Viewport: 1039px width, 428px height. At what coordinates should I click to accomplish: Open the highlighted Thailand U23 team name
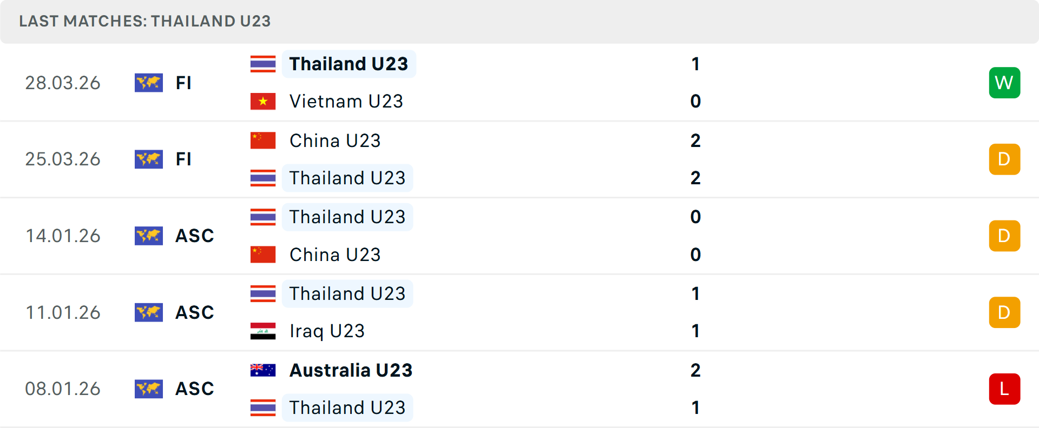[348, 63]
